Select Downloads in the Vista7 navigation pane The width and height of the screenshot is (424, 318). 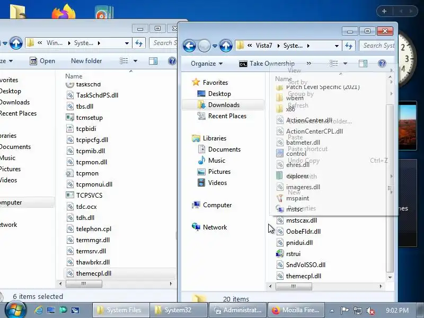tap(223, 104)
